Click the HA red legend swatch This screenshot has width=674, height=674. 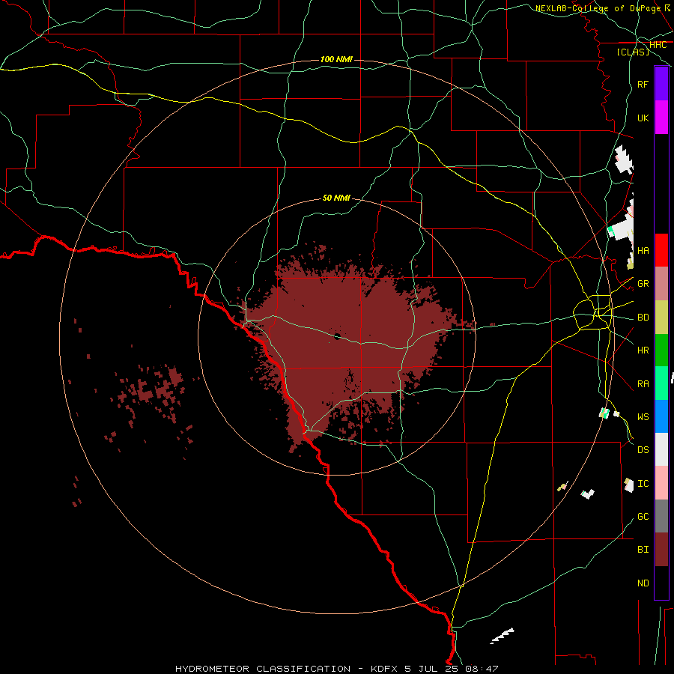pos(661,250)
